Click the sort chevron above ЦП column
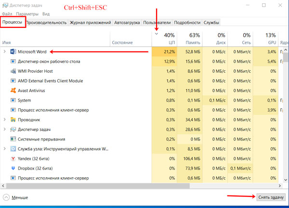Screen dimensions: 289x208 coord(157,34)
